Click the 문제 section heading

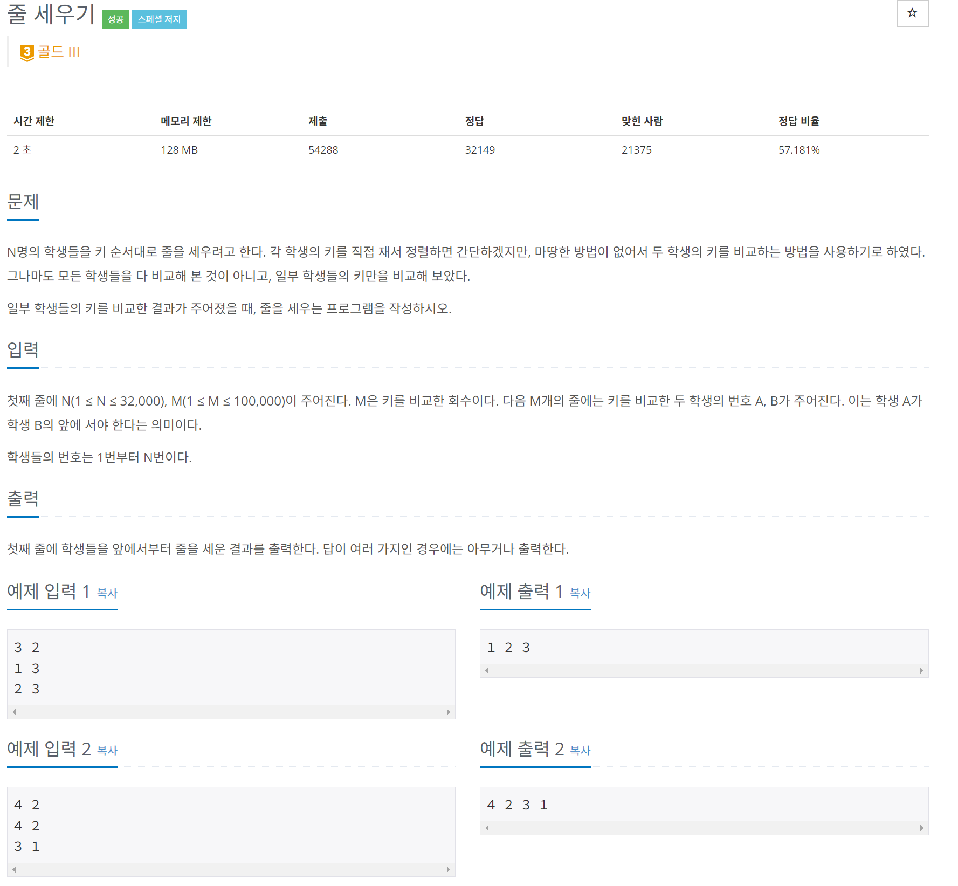pyautogui.click(x=23, y=202)
